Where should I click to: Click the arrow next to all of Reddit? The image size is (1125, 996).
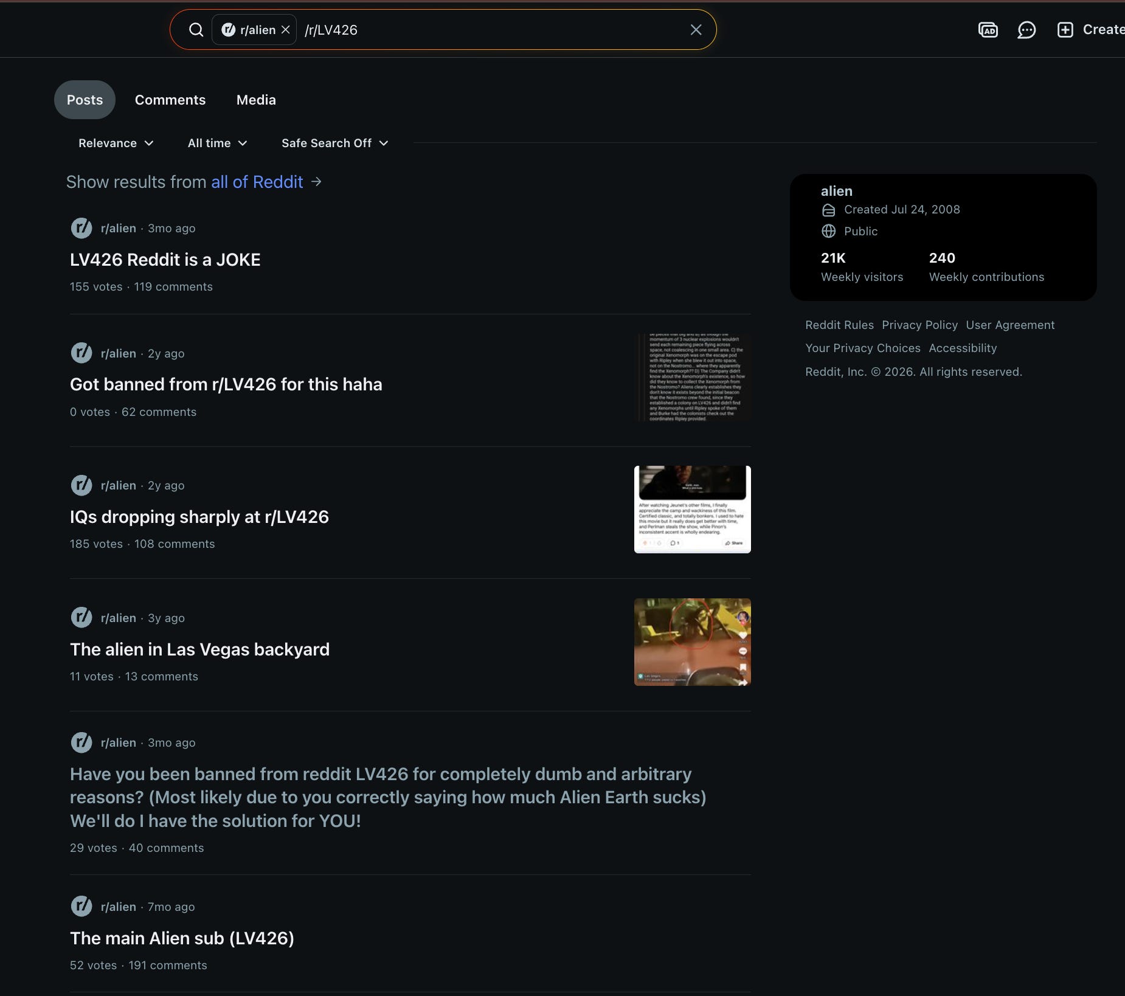(316, 182)
